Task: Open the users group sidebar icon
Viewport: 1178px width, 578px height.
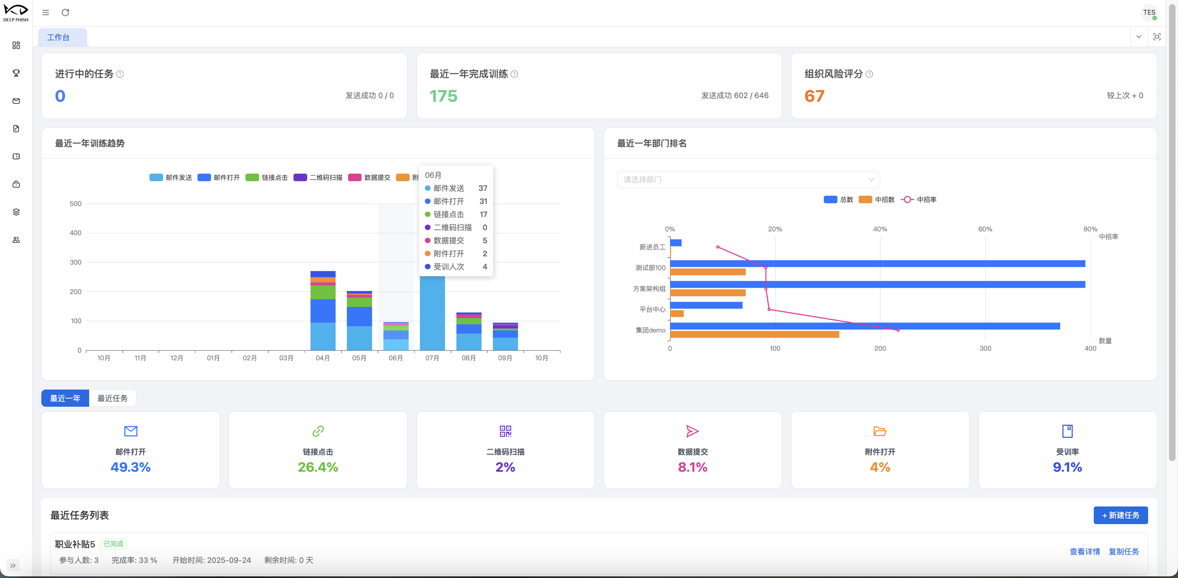Action: click(x=16, y=240)
